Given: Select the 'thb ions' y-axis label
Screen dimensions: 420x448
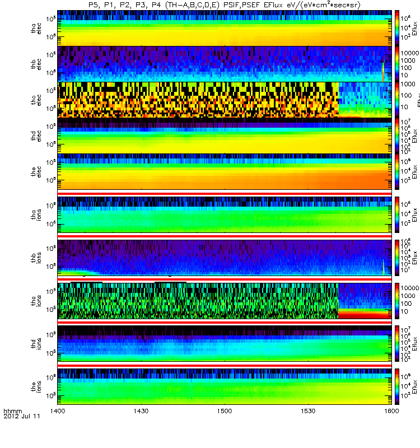Looking at the screenshot, I should pyautogui.click(x=36, y=258).
